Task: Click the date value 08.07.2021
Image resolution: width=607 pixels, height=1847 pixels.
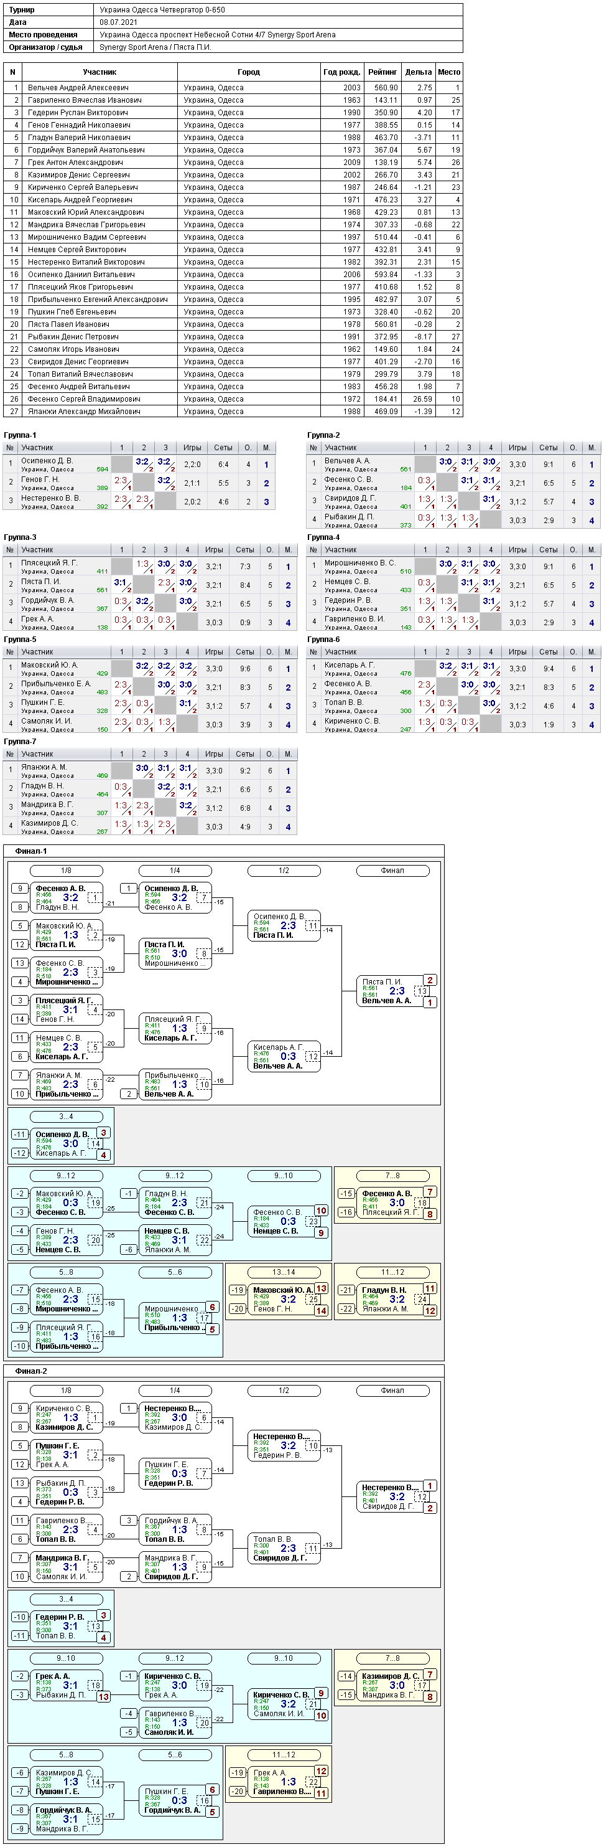Action: (118, 22)
